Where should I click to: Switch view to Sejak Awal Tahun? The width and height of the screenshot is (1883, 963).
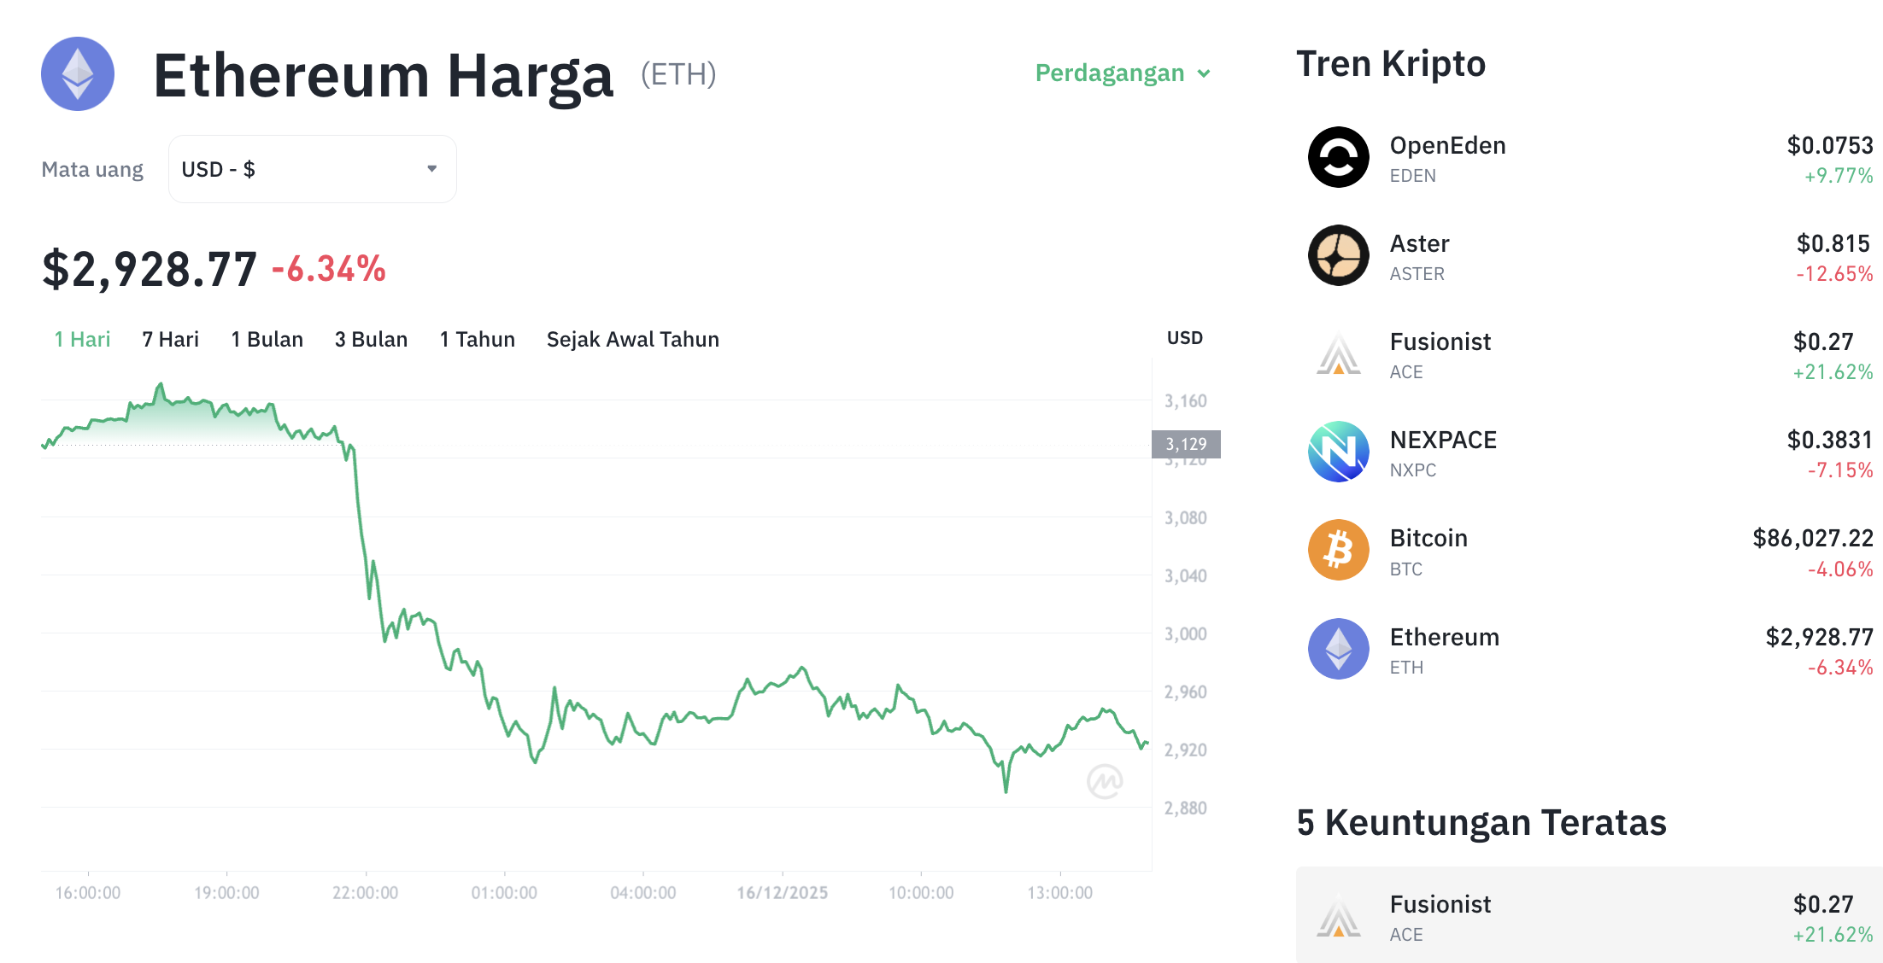click(632, 339)
